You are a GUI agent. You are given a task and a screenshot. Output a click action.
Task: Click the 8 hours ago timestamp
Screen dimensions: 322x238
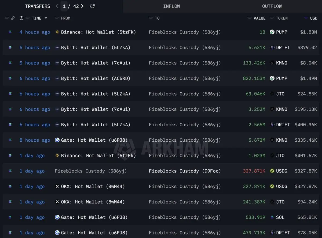click(x=35, y=140)
